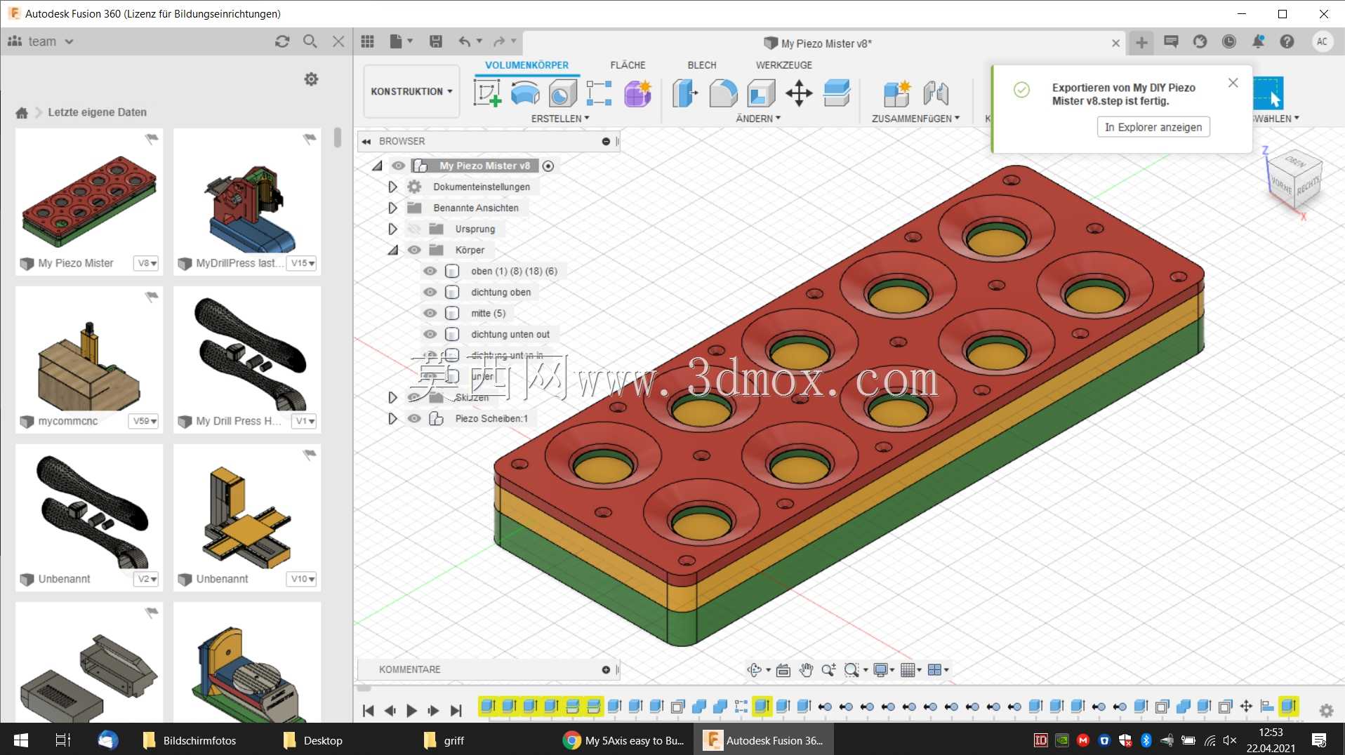
Task: Hide the 'dichtung unten out' body
Action: click(x=430, y=334)
